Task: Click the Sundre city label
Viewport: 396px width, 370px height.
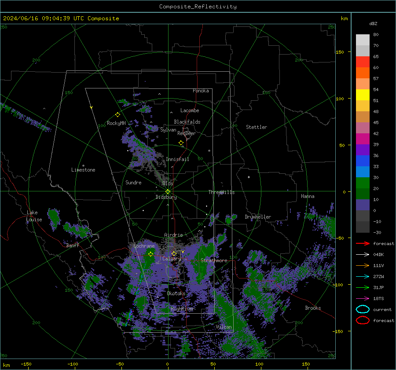Action: pyautogui.click(x=133, y=182)
